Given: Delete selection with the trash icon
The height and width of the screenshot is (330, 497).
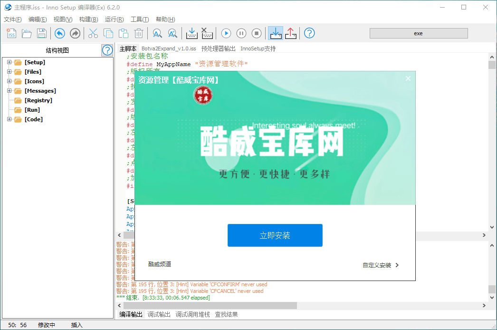Looking at the screenshot, I should [x=139, y=33].
